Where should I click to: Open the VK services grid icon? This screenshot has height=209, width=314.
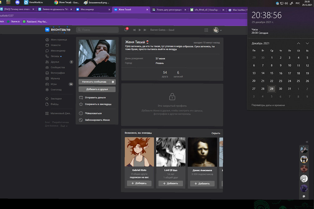(206, 30)
